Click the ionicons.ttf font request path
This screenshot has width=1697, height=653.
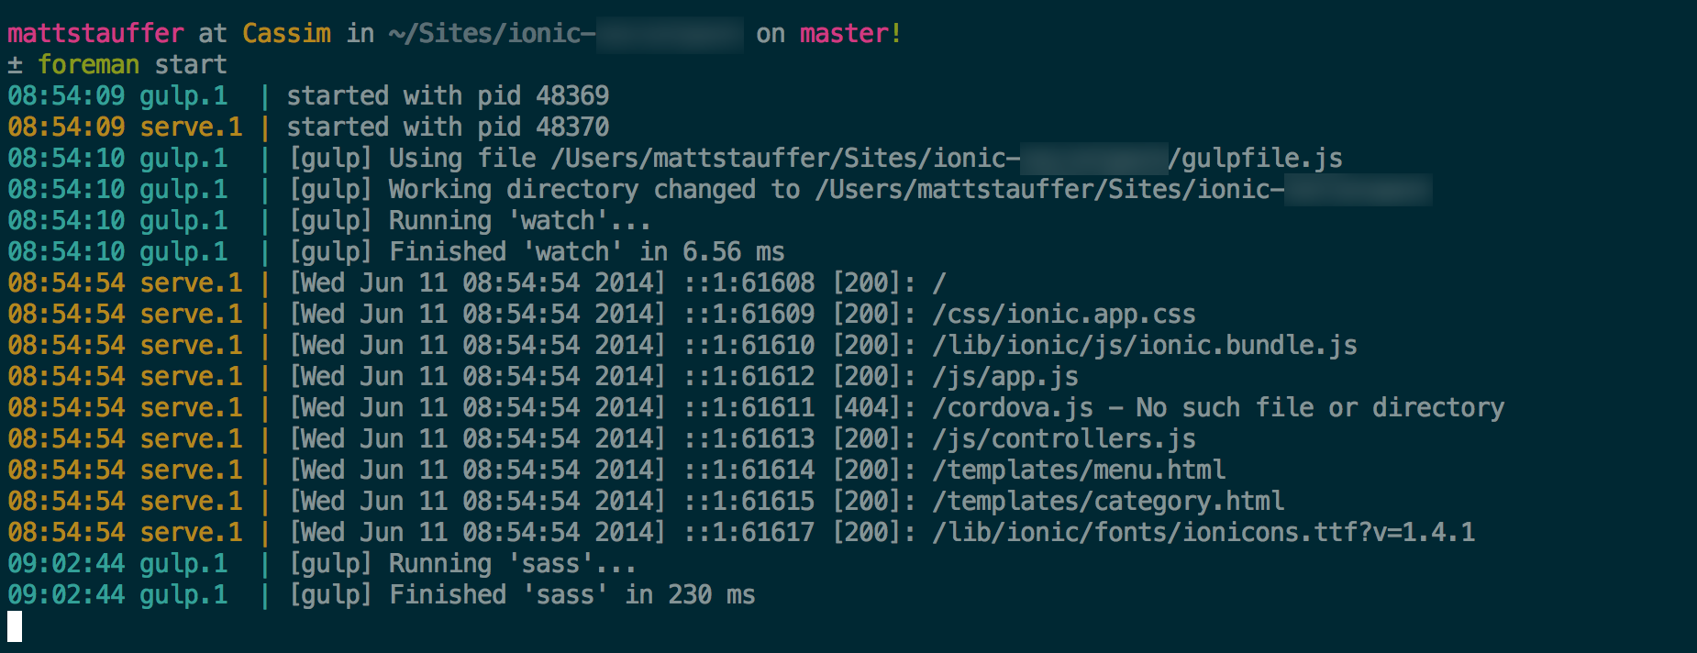1203,533
